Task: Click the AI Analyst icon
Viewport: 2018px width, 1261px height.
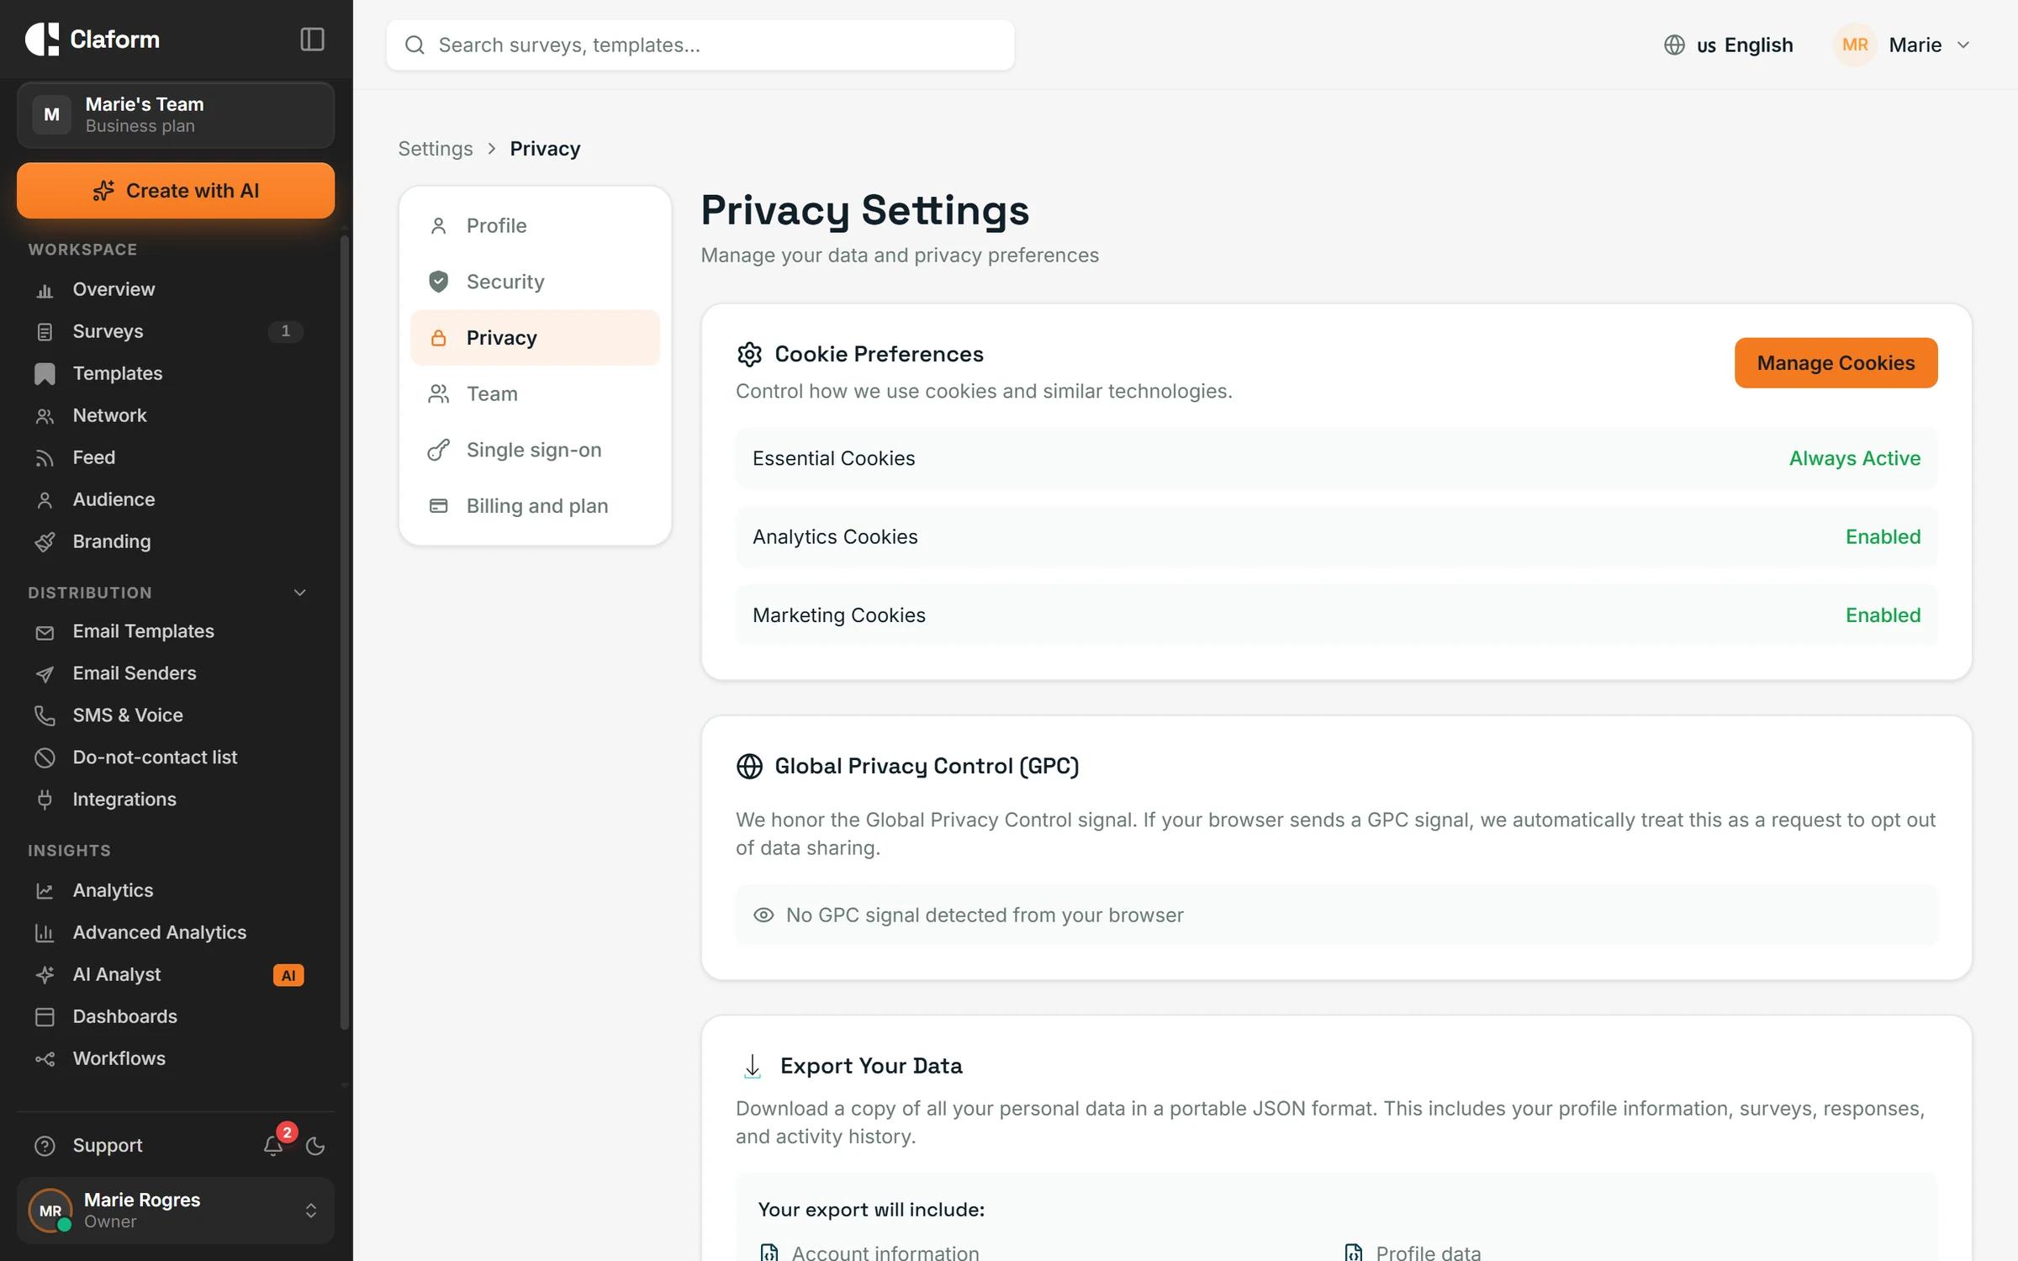Action: click(45, 975)
